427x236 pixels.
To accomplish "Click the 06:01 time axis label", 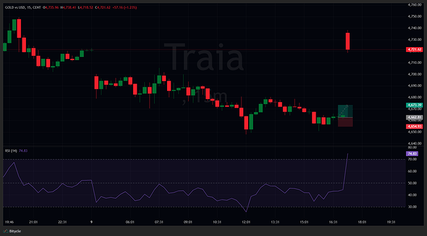I will tap(130, 222).
